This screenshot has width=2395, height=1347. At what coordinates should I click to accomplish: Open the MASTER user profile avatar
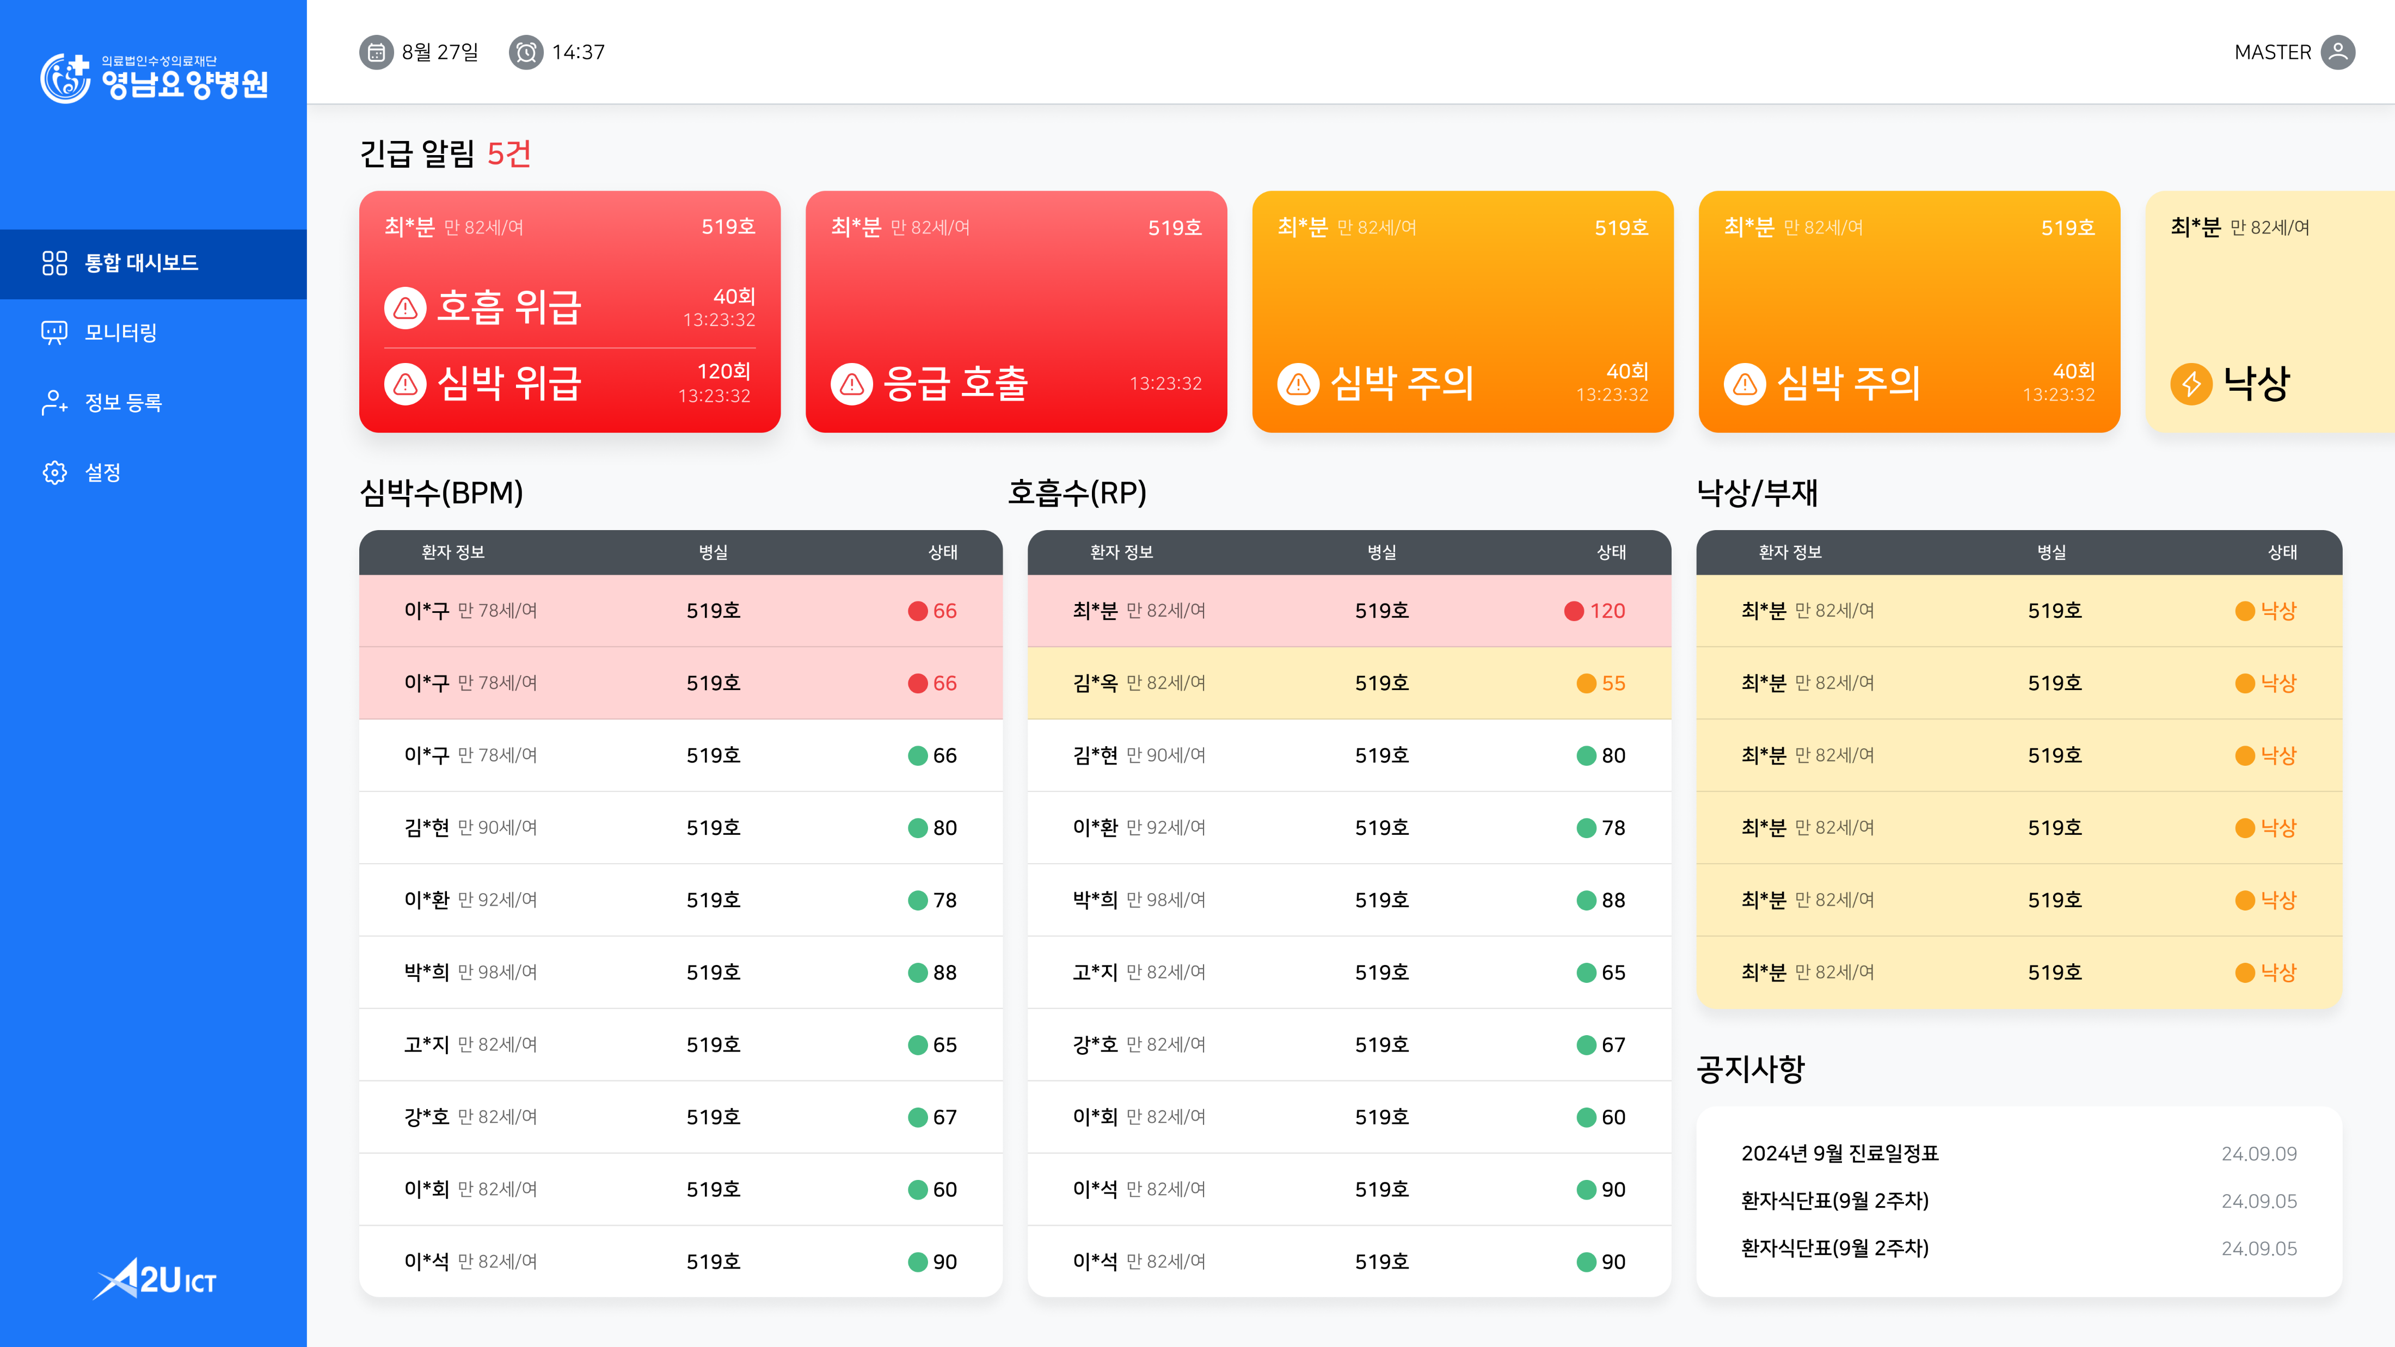click(2337, 52)
